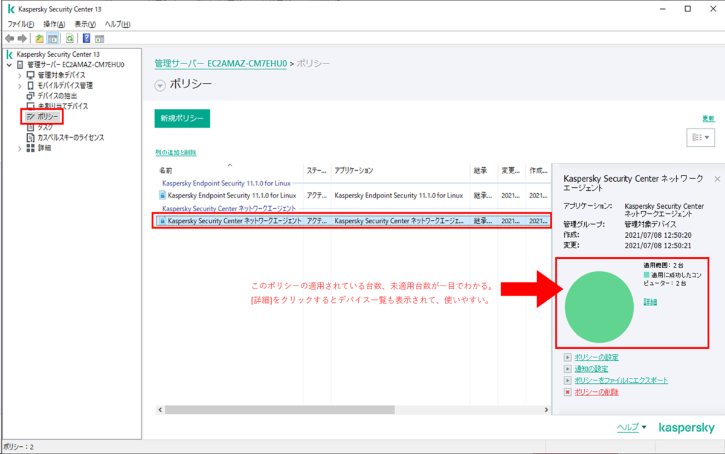Viewport: 725px width, 454px height.
Task: Expand the 詳細 tree node
Action: coord(19,148)
